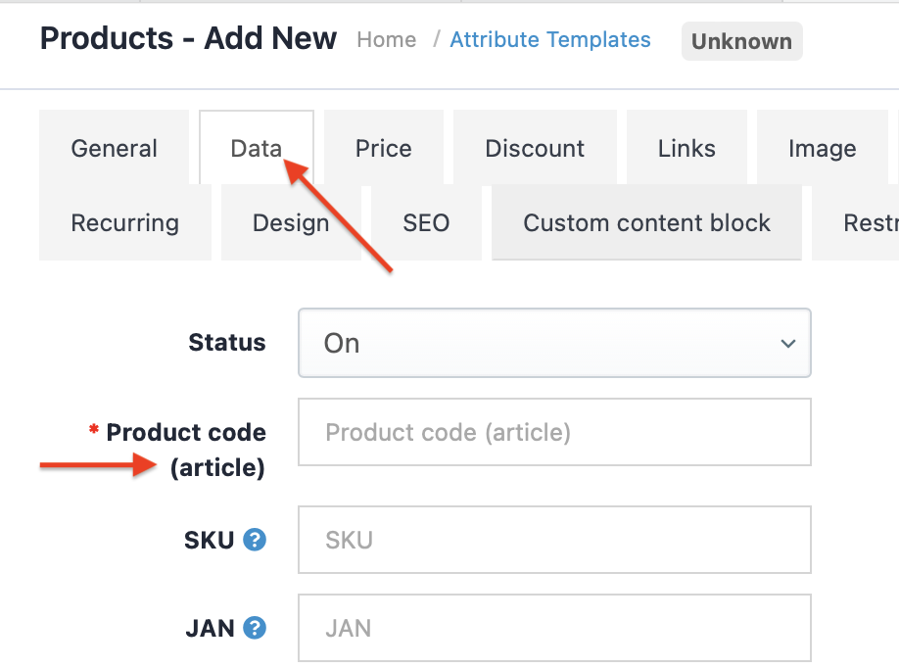899x668 pixels.
Task: Open the Custom content block tab
Action: point(646,223)
